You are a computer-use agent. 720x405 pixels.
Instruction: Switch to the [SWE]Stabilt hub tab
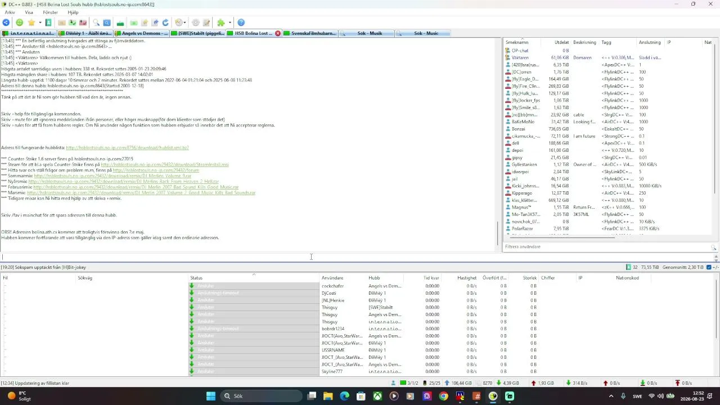pos(197,33)
